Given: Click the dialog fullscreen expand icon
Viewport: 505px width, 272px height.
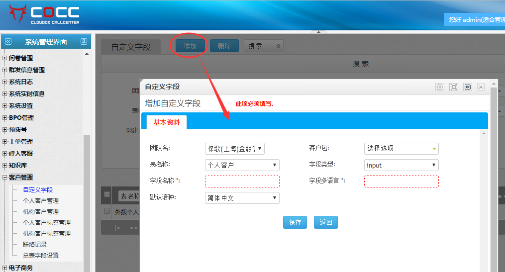Looking at the screenshot, I should click(x=453, y=87).
